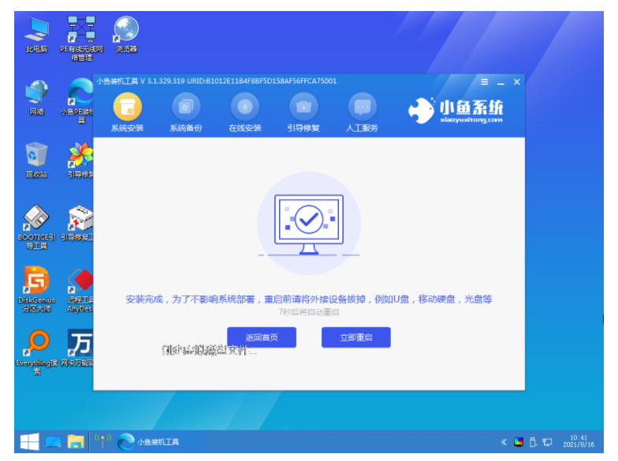Select the BOOTICE引导工具 desktop icon
Image resolution: width=618 pixels, height=461 pixels.
[x=36, y=227]
